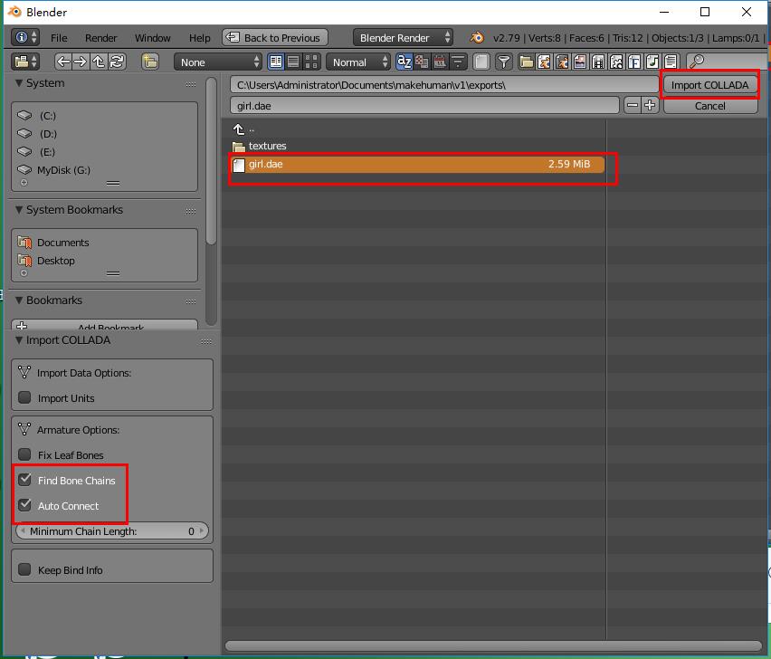Screen dimensions: 771x659
Task: Open the Render menu
Action: [x=100, y=38]
